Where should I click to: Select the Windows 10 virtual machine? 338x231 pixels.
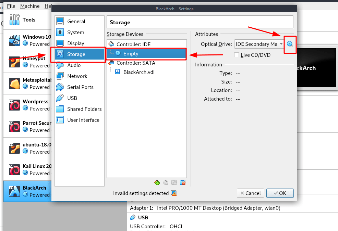coord(27,40)
